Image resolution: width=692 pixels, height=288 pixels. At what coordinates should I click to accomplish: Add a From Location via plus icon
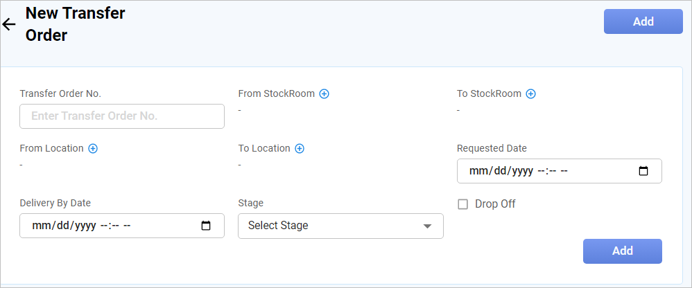93,149
